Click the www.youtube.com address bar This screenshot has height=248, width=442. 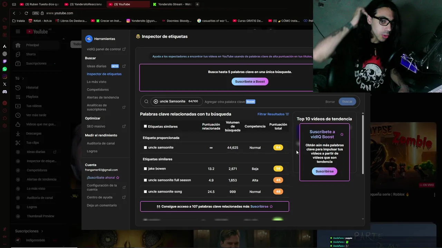pos(59,13)
